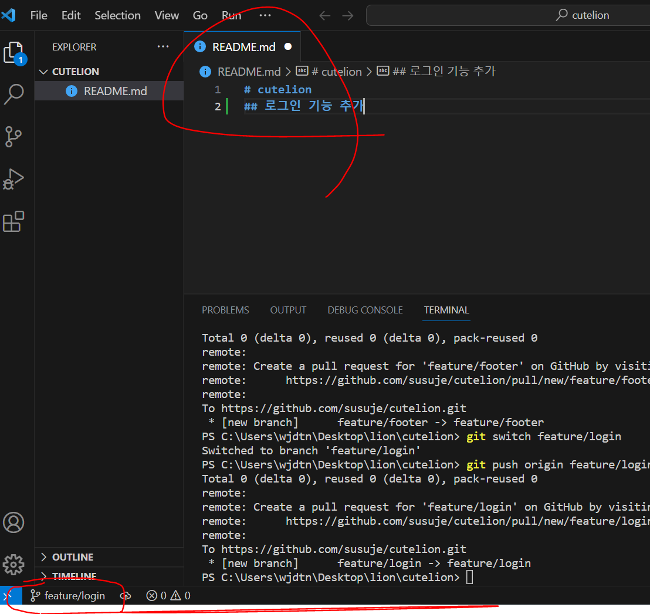Open errors and warnings count in status bar
The height and width of the screenshot is (614, 650).
click(x=168, y=596)
